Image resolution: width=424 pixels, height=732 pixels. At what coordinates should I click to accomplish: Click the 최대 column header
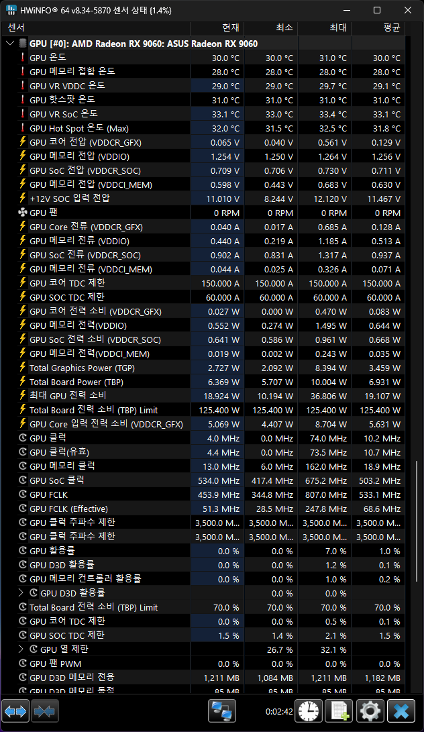(x=325, y=28)
